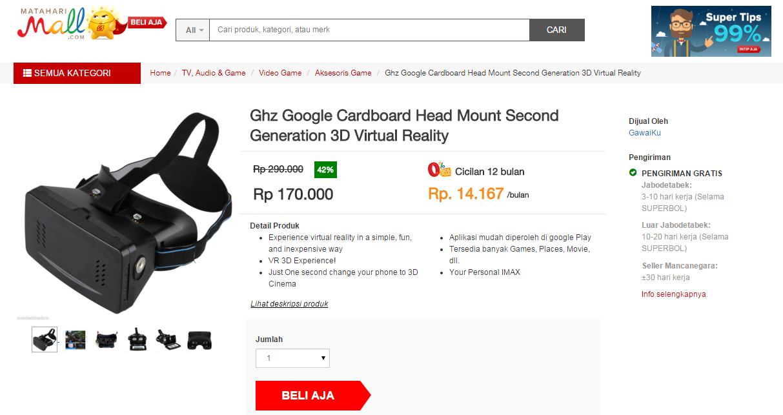Open the GawaiKu seller link

click(645, 133)
